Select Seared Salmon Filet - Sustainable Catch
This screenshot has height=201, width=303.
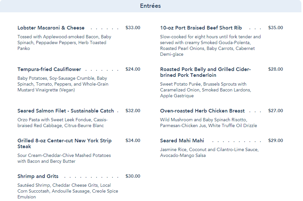66,111
